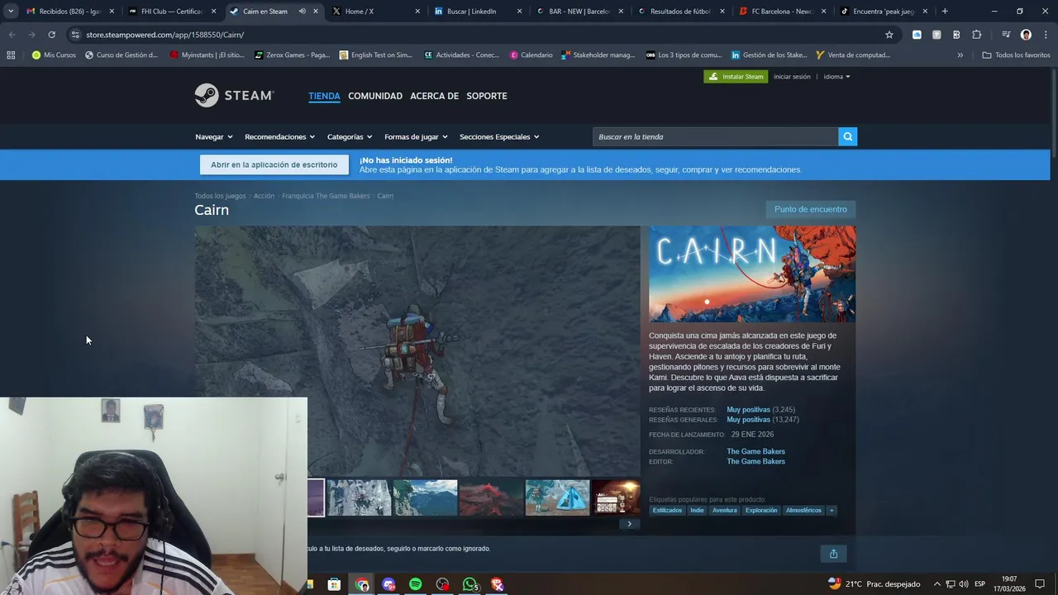Image resolution: width=1058 pixels, height=595 pixels.
Task: Open Todos los favoritos bookmarks folder
Action: point(1016,55)
